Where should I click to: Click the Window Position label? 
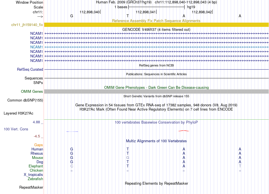pos(29,2)
